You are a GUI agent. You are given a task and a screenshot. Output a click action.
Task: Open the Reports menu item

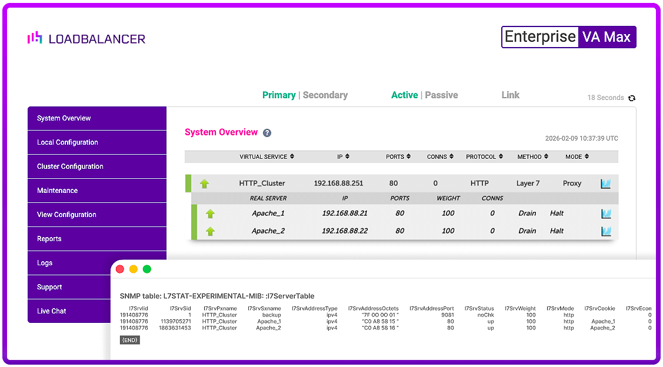pyautogui.click(x=49, y=239)
